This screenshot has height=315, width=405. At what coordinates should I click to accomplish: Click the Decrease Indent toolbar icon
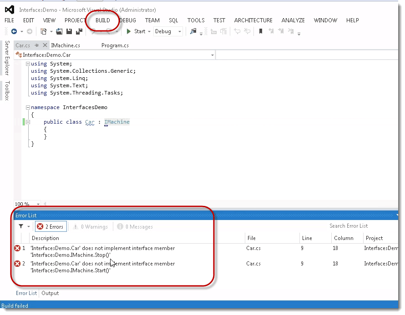[x=213, y=31]
